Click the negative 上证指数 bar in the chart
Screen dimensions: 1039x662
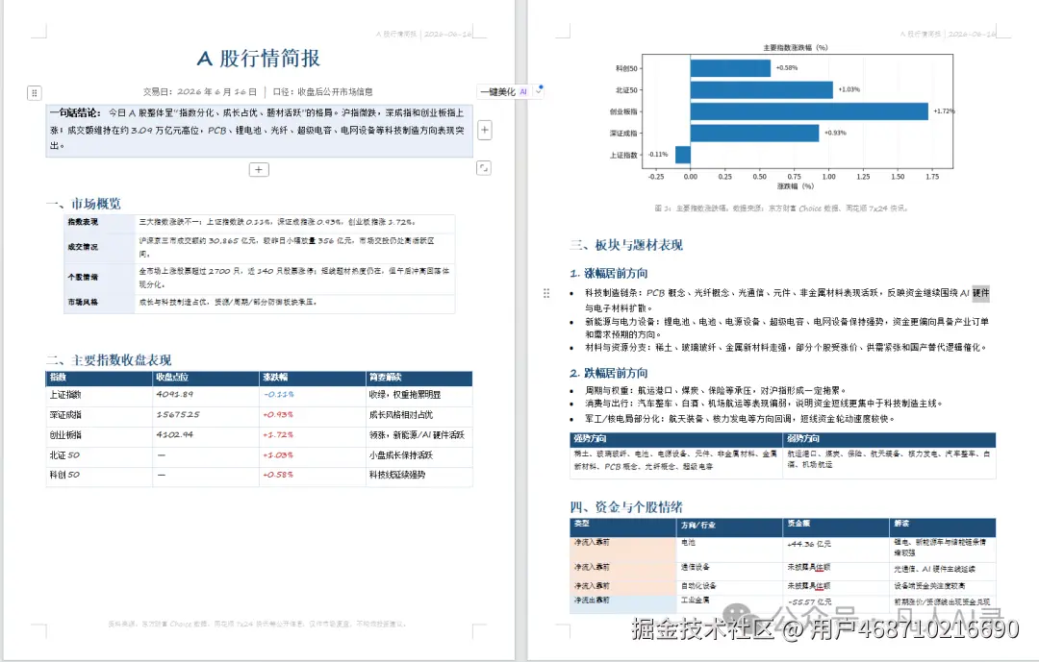[x=682, y=155]
